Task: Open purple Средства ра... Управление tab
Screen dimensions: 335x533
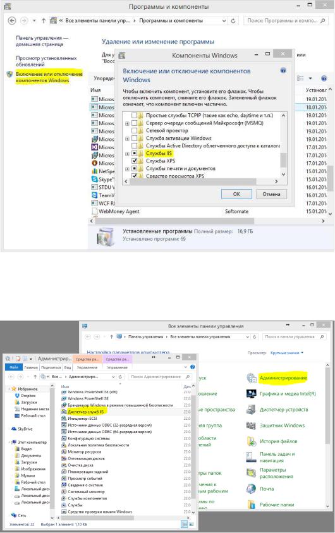Action: click(x=117, y=367)
